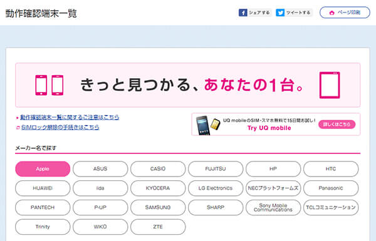The image size is (376, 241).
Task: Select the CASIO maker filter
Action: 158,169
